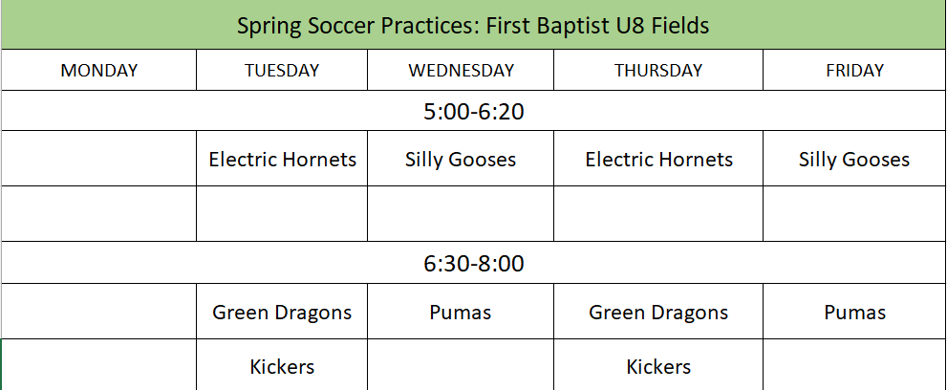Click the 6:30-8:00 time slot row
The image size is (947, 390).
473,264
